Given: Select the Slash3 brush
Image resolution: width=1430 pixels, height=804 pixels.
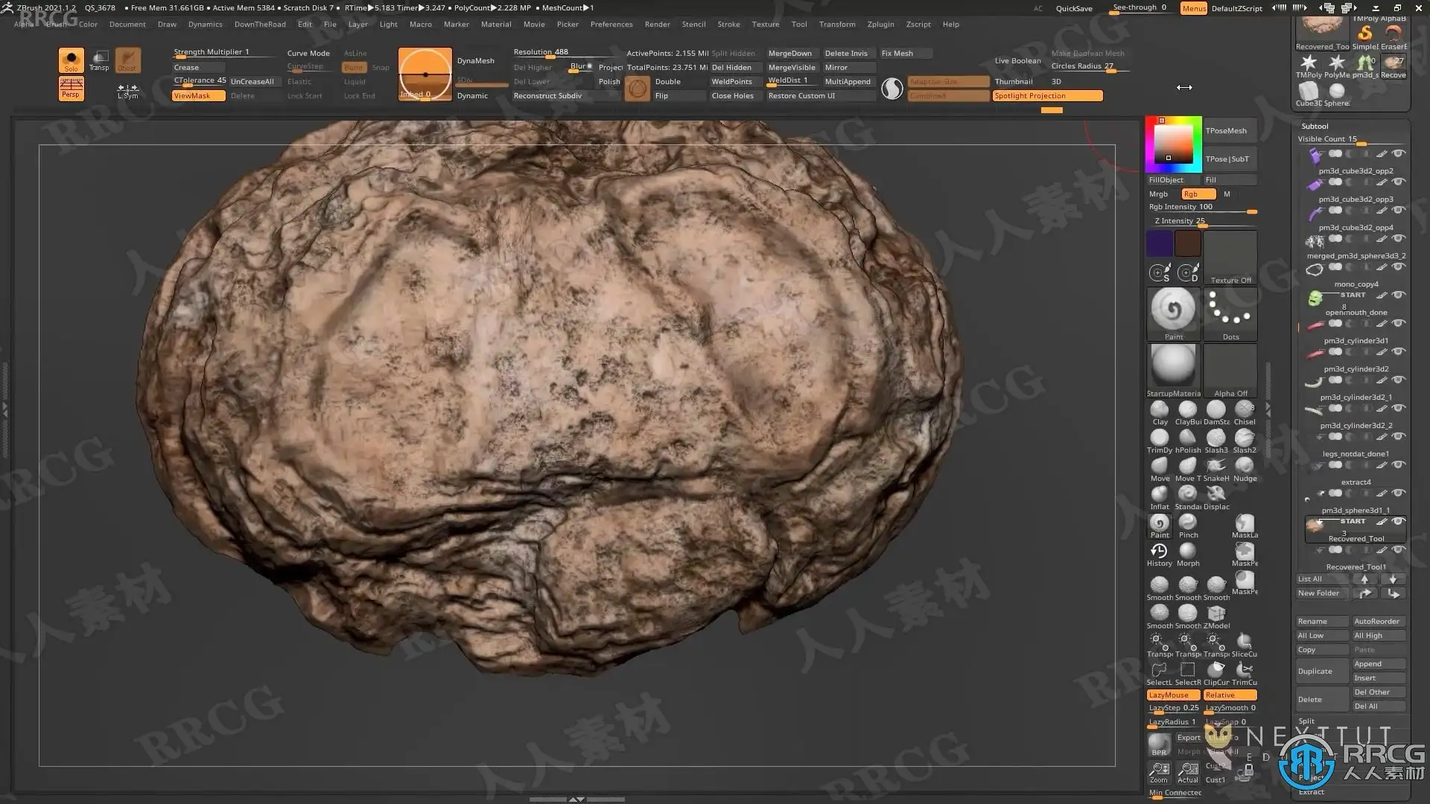Looking at the screenshot, I should [x=1216, y=441].
